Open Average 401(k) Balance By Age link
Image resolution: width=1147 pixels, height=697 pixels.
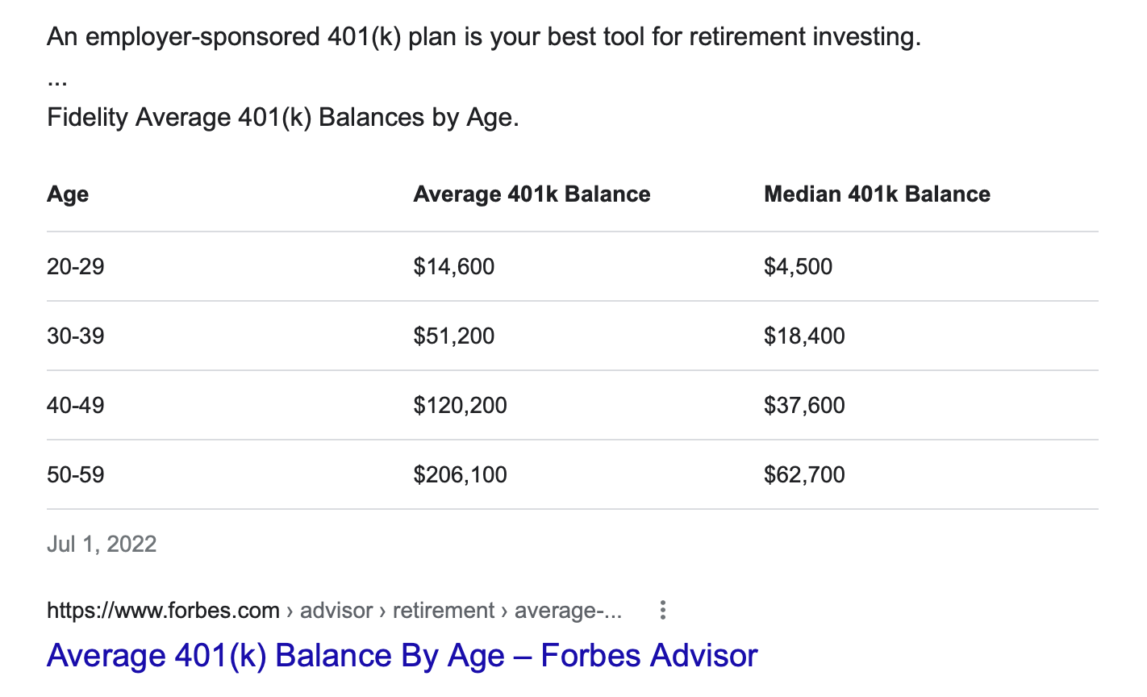click(402, 656)
